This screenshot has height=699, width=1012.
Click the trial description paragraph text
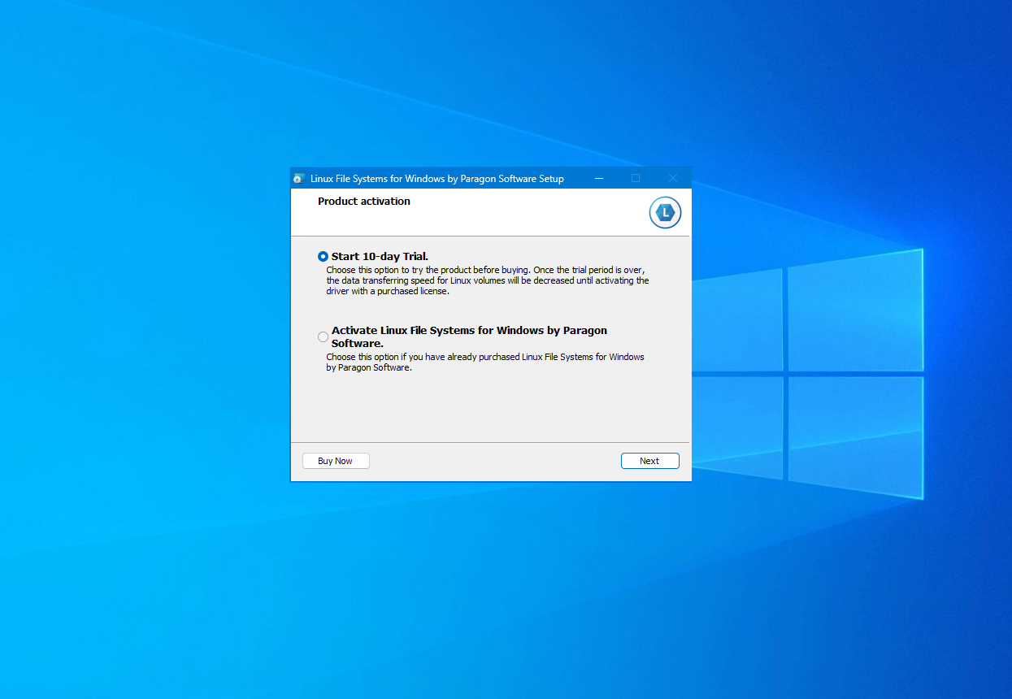488,280
